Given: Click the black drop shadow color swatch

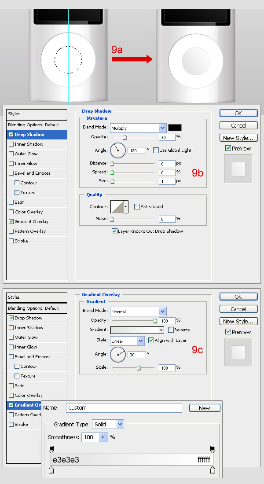Looking at the screenshot, I should 175,128.
